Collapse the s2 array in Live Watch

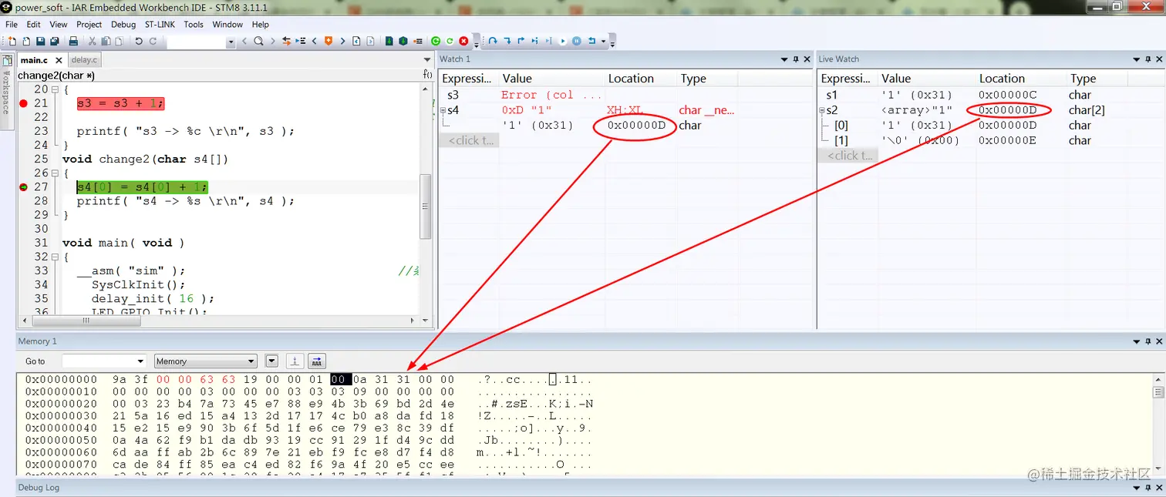click(822, 110)
